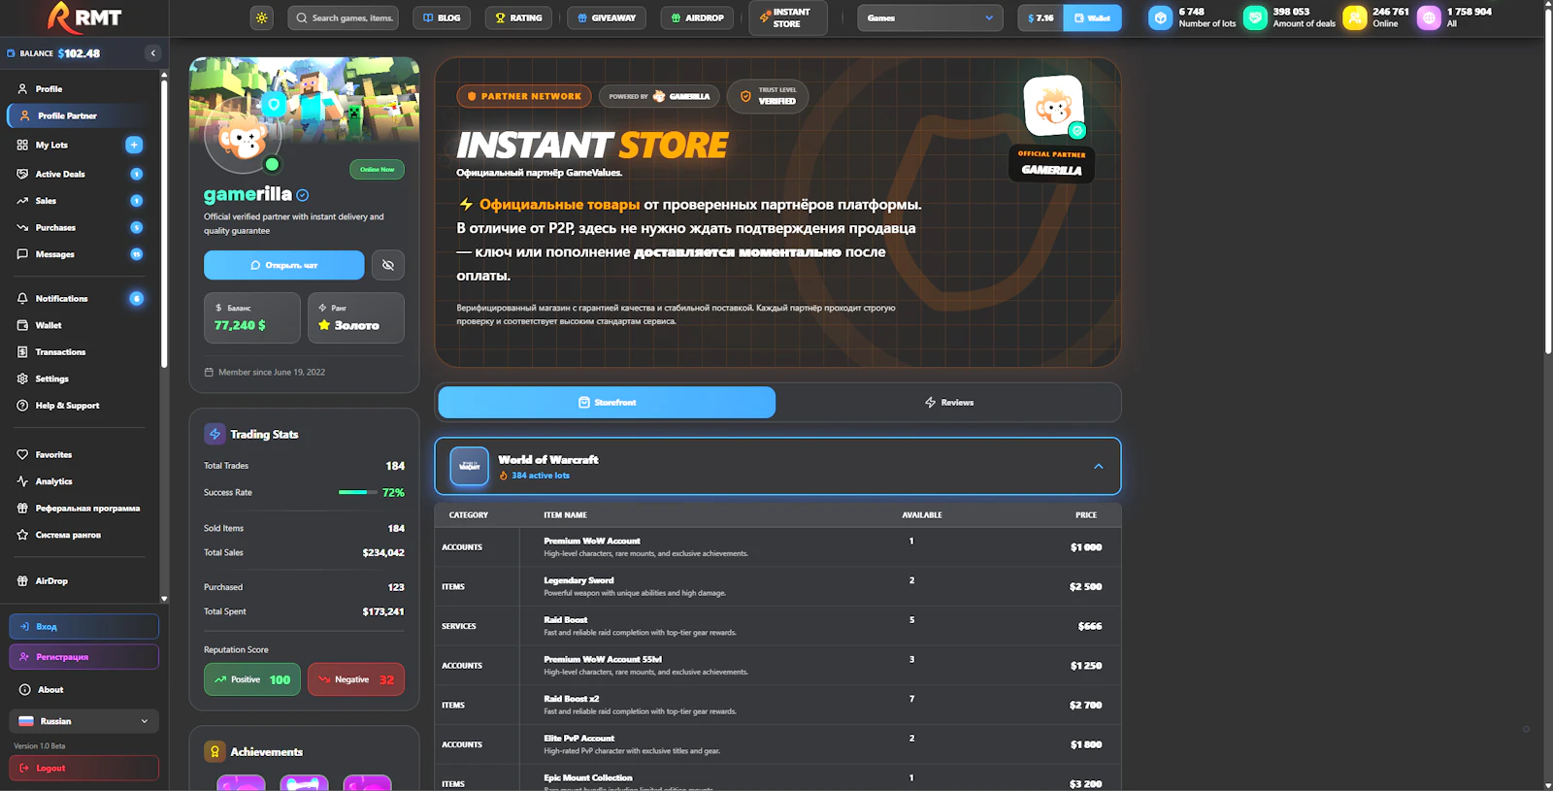The height and width of the screenshot is (791, 1553).
Task: Click the Wallet button in the header
Action: tap(1092, 17)
